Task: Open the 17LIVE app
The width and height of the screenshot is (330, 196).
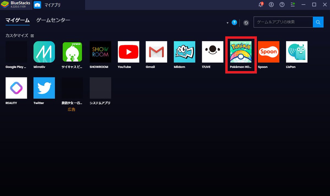Action: (x=213, y=52)
